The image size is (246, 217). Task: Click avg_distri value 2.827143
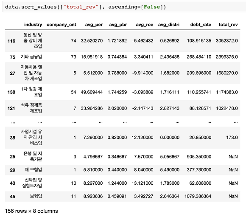tap(170, 108)
